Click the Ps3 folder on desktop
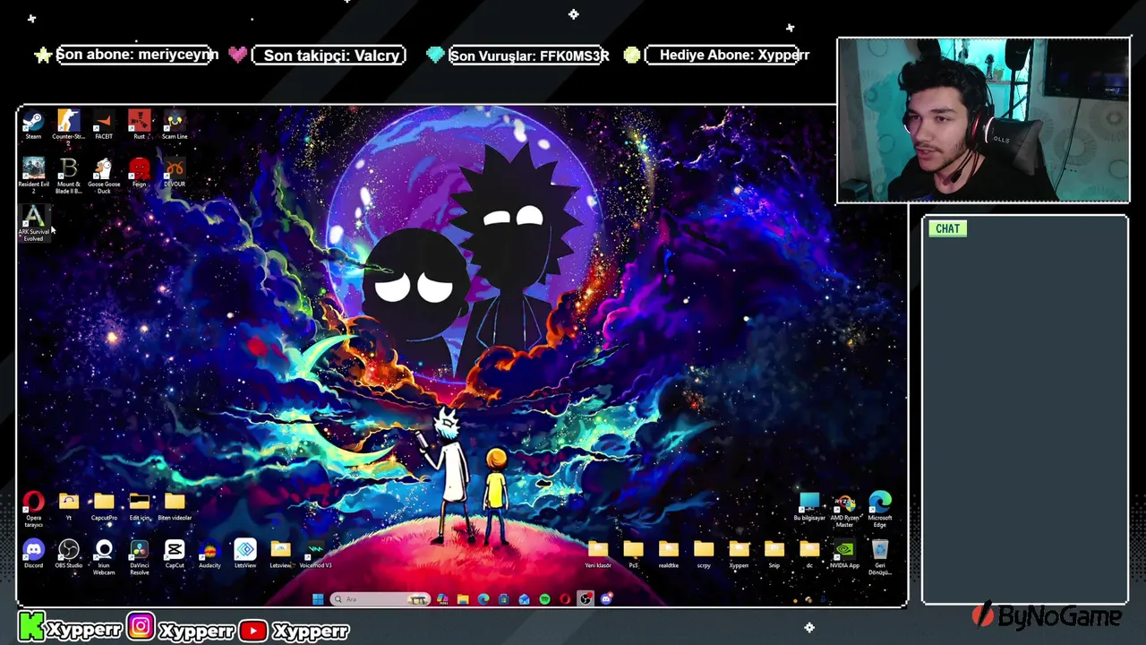Image resolution: width=1146 pixels, height=645 pixels. coord(633,555)
